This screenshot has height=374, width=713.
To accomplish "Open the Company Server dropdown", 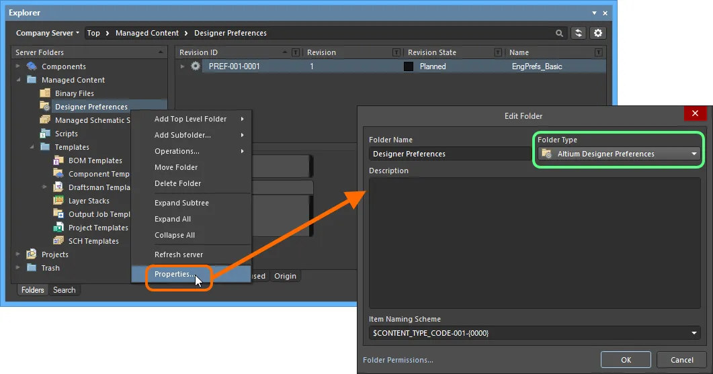I will pos(47,33).
